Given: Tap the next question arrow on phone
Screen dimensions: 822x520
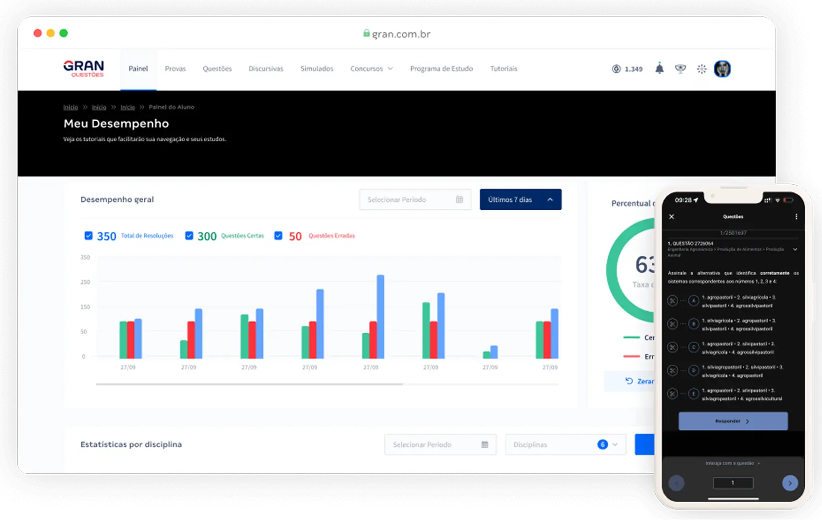Looking at the screenshot, I should point(789,483).
